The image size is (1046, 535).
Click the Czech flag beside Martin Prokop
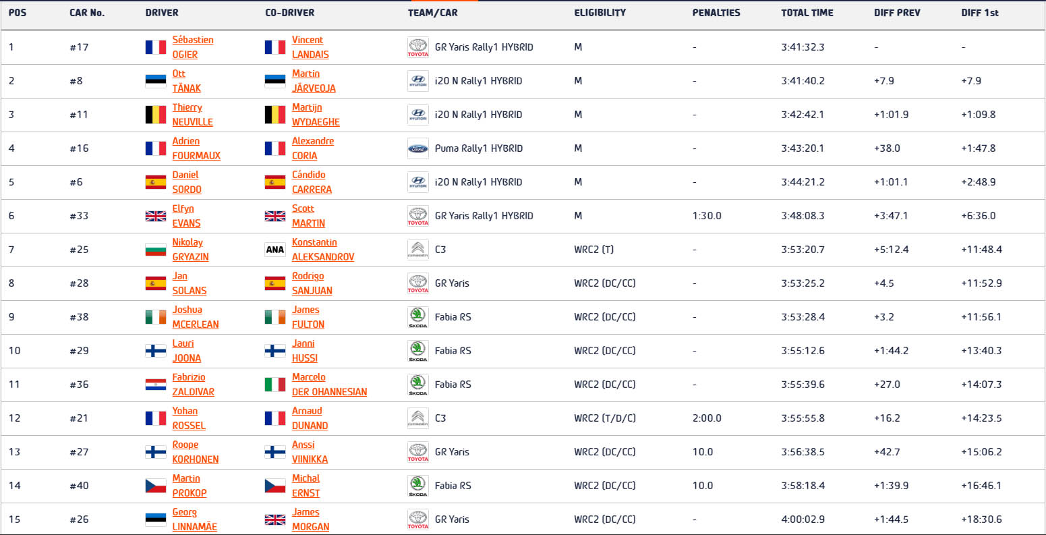click(156, 486)
